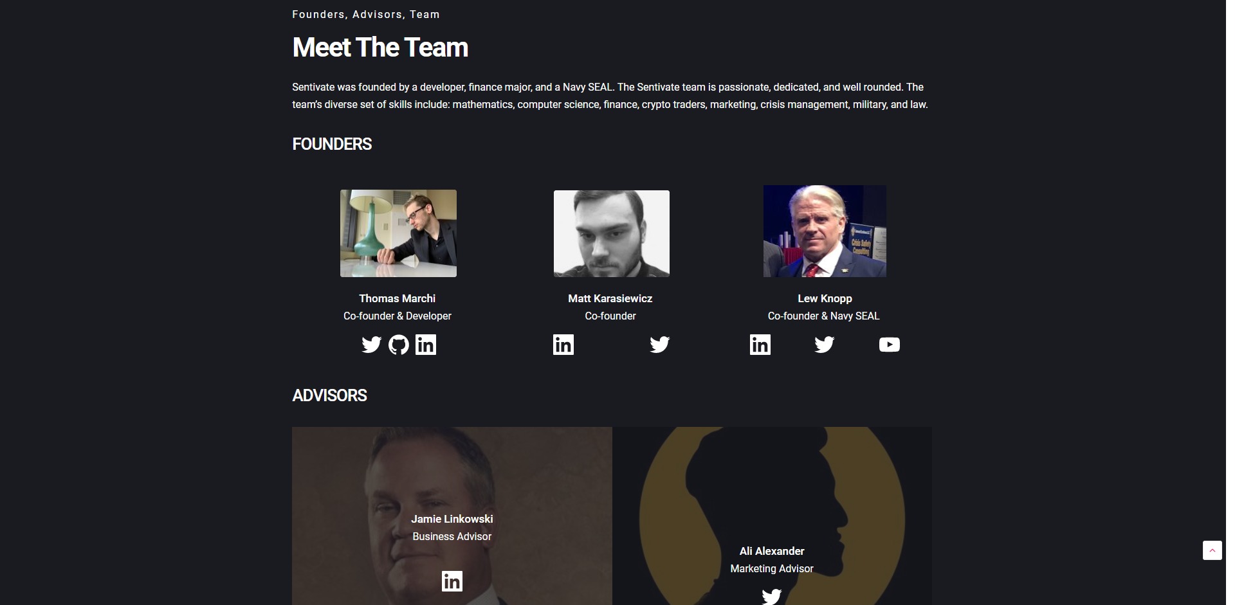Open Ali Alexander's Twitter icon
The width and height of the screenshot is (1235, 605).
[x=772, y=597]
